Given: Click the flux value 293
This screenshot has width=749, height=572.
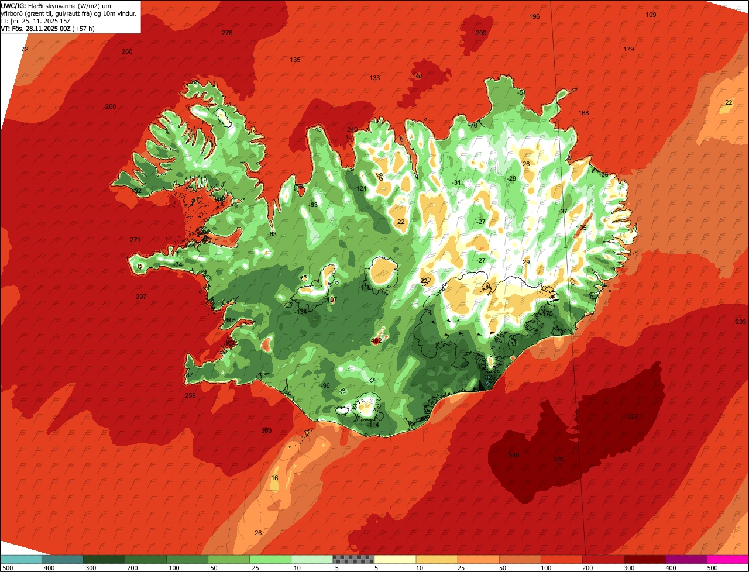Looking at the screenshot, I should (741, 322).
